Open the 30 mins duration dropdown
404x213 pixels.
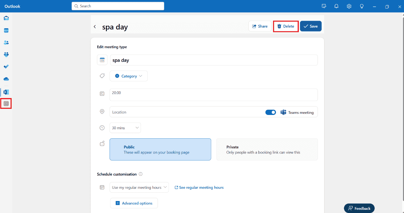click(125, 128)
